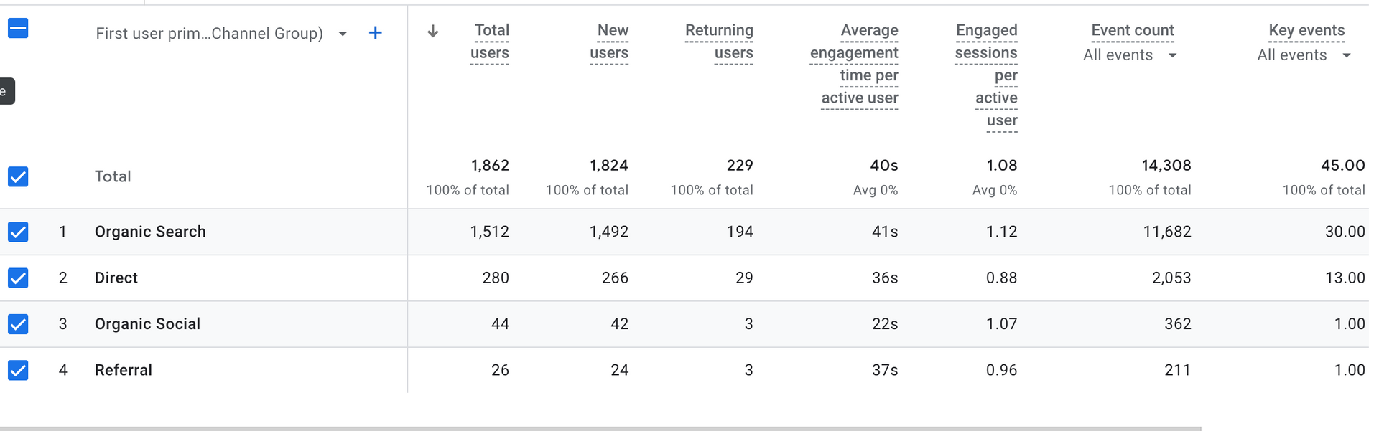Viewport: 1379px width, 431px height.
Task: Click the Event count column header
Action: 1133,30
